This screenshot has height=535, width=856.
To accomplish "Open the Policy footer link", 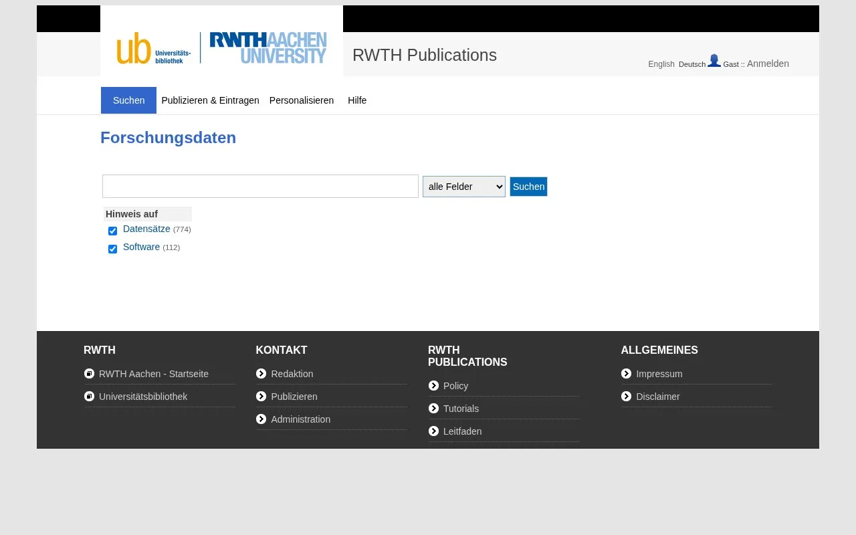I will [x=455, y=386].
